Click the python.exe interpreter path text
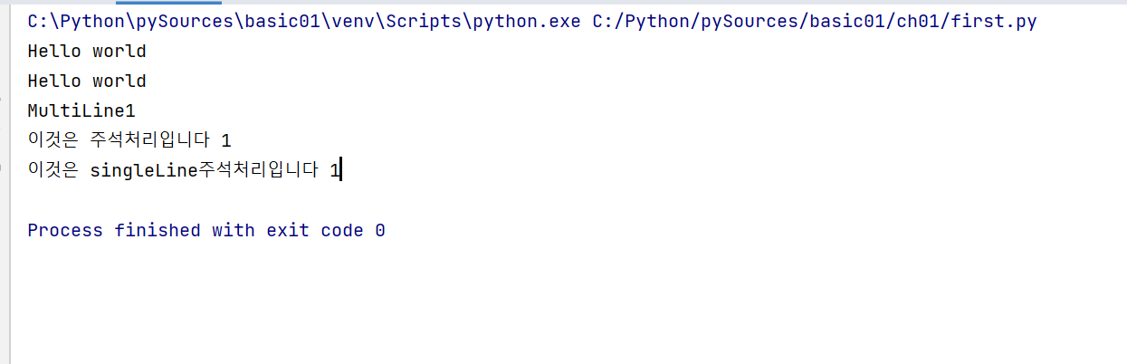1127x364 pixels. coord(304,22)
